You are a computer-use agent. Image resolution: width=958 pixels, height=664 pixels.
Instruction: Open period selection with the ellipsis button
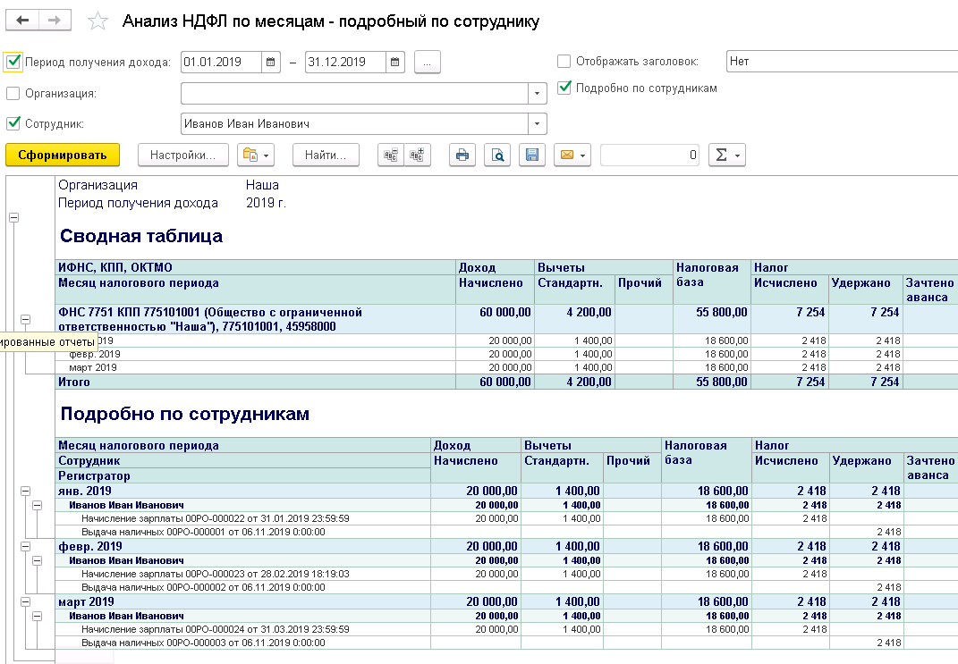pos(427,62)
